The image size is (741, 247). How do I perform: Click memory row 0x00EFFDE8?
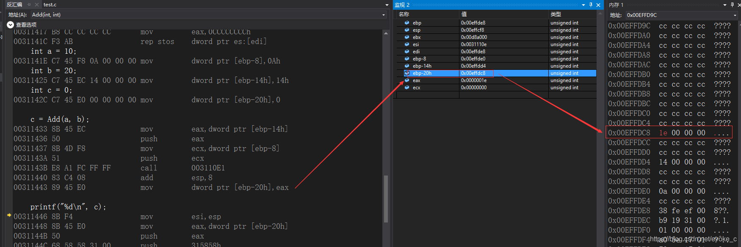click(669, 211)
